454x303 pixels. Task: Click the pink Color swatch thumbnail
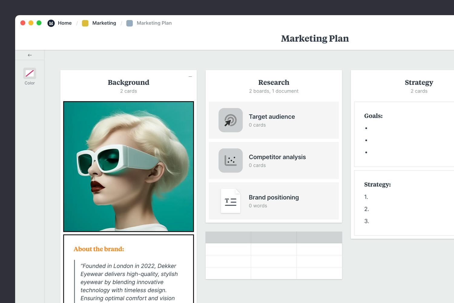point(29,73)
